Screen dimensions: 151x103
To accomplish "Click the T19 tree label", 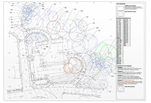I will [99, 31].
